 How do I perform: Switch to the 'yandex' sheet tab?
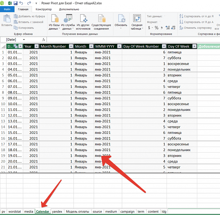(x=57, y=211)
